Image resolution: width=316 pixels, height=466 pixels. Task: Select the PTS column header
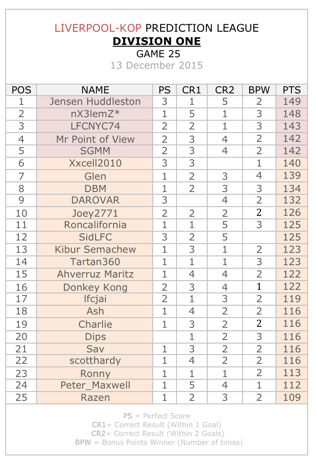coord(292,90)
